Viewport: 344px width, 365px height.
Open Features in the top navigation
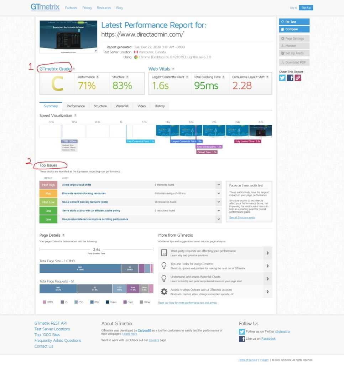point(71,8)
